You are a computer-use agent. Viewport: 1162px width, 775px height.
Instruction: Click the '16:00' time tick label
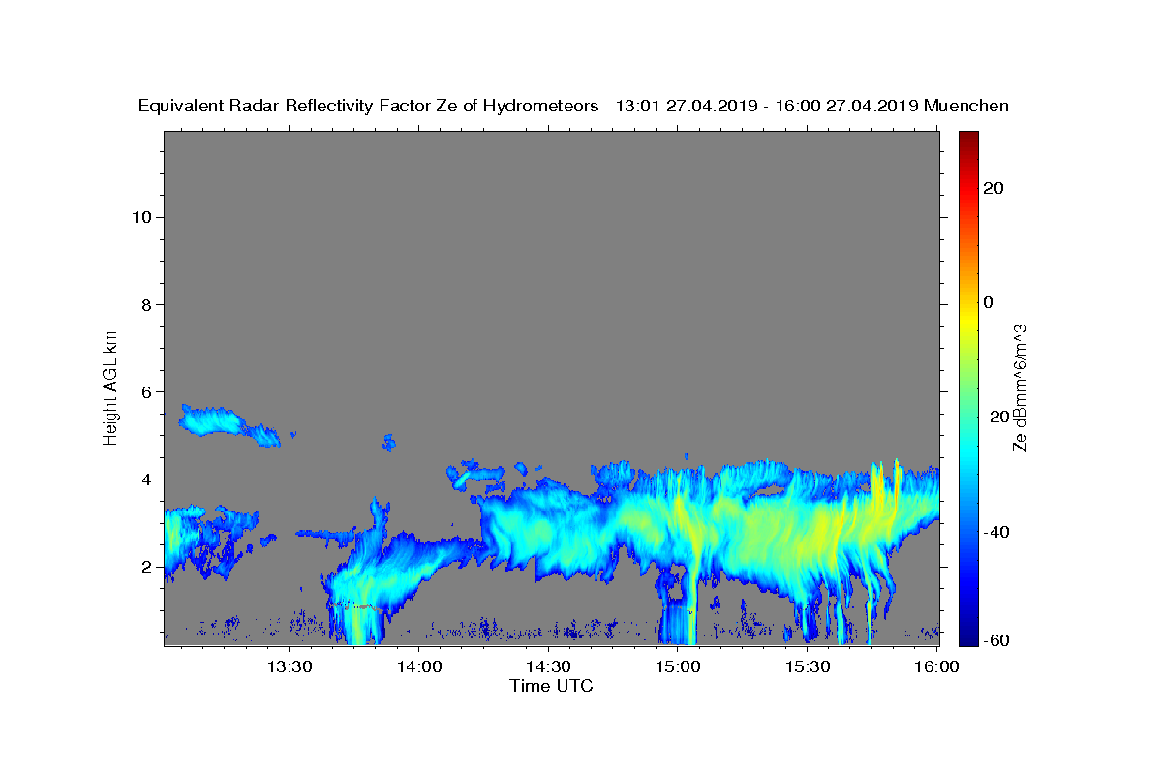pos(936,666)
